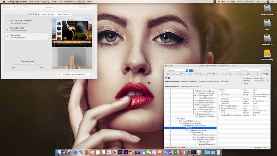The height and width of the screenshot is (156, 277).
Task: Open the Registry menu
Action: tap(45, 2)
